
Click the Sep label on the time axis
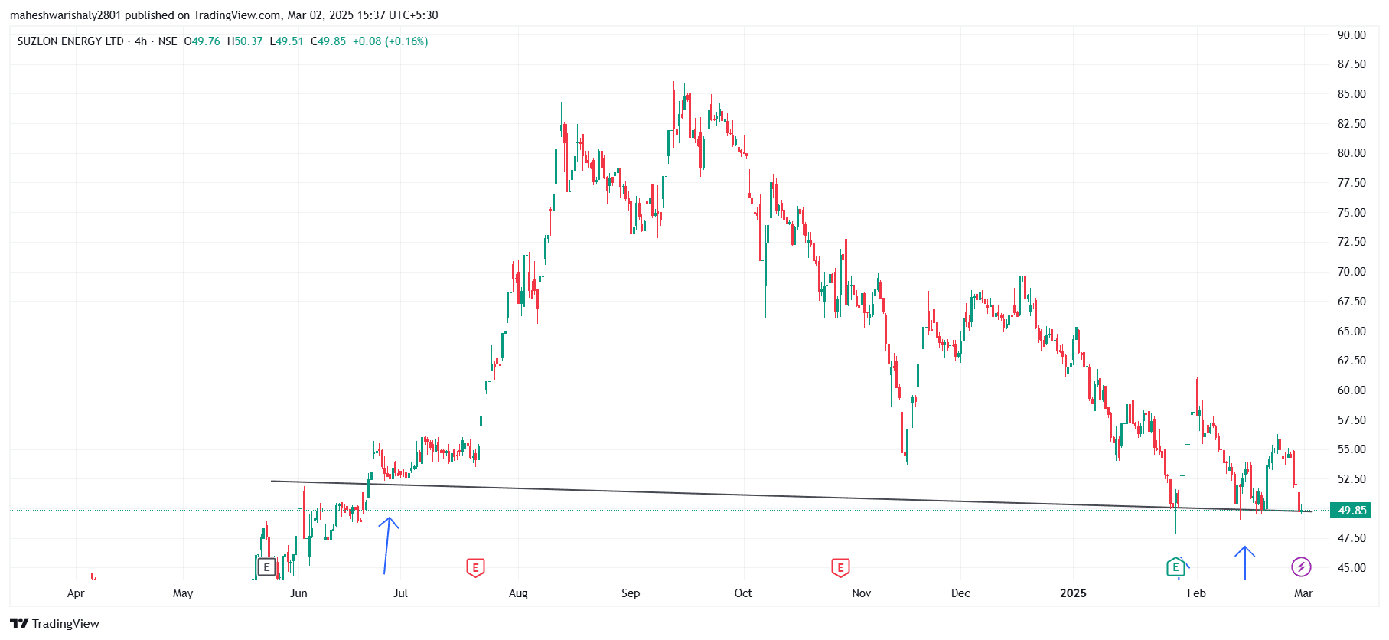631,593
